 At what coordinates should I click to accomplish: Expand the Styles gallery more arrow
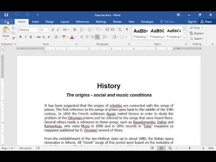(x=184, y=37)
